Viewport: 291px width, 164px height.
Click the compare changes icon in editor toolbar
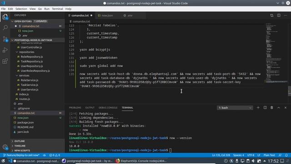point(272,15)
